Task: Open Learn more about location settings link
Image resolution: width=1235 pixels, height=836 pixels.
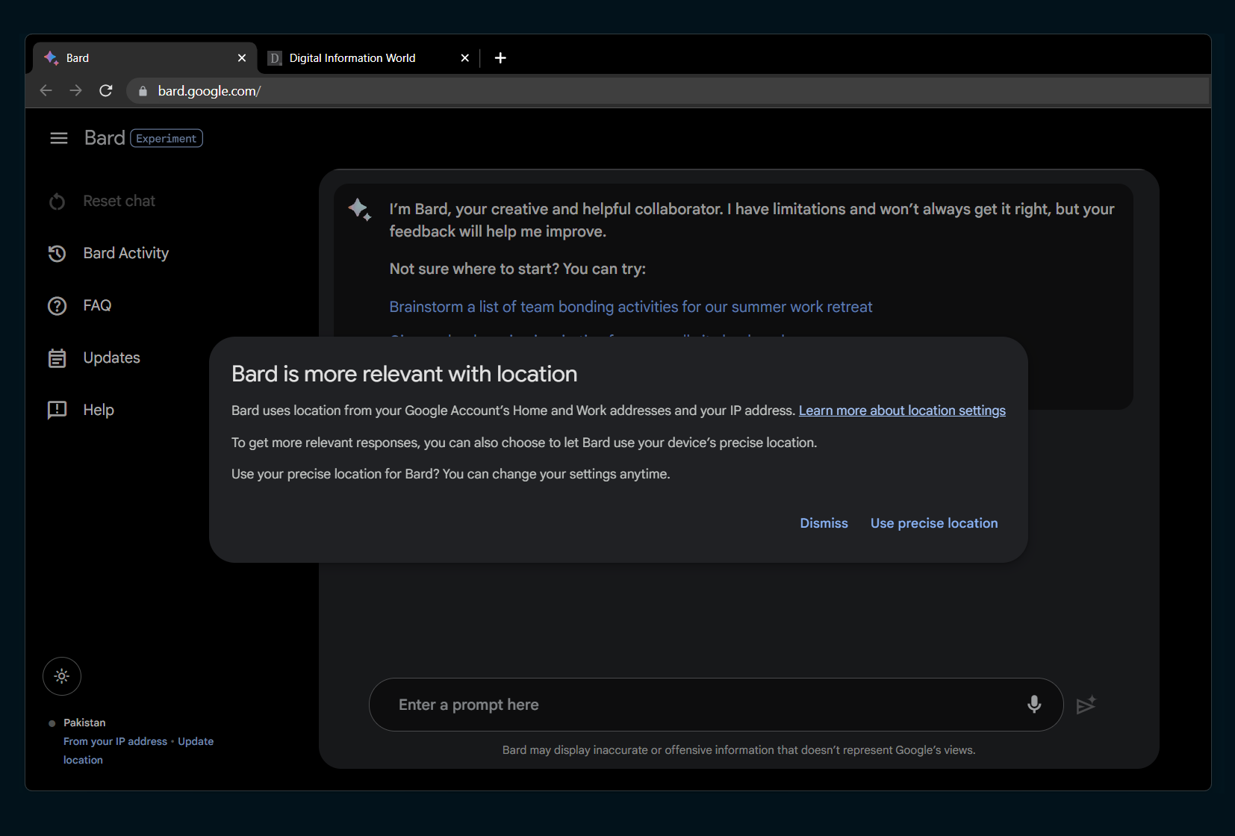Action: (x=902, y=411)
